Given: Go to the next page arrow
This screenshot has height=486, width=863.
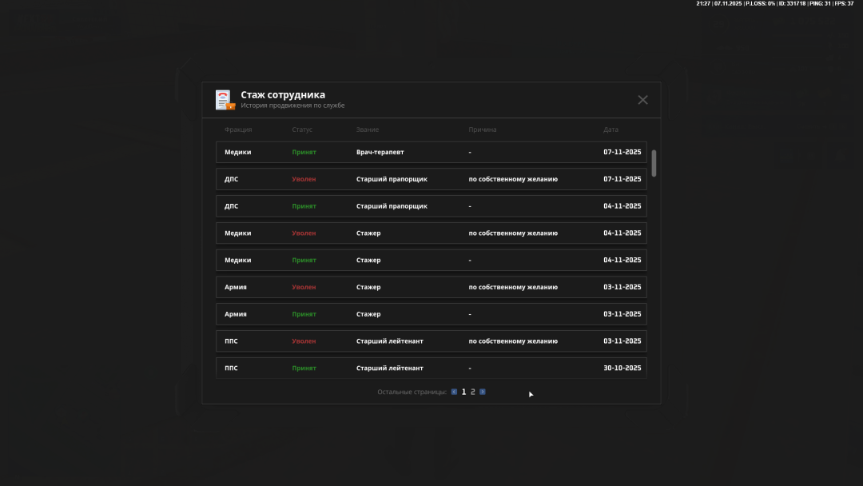Looking at the screenshot, I should [x=483, y=392].
